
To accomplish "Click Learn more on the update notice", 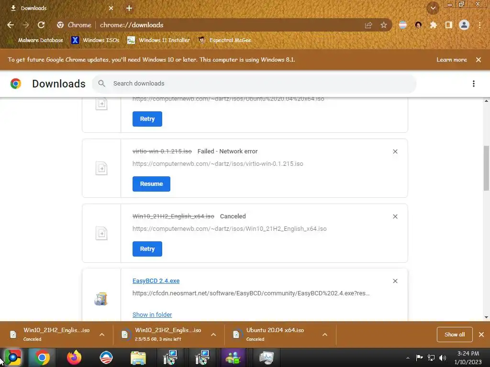I will 452,60.
